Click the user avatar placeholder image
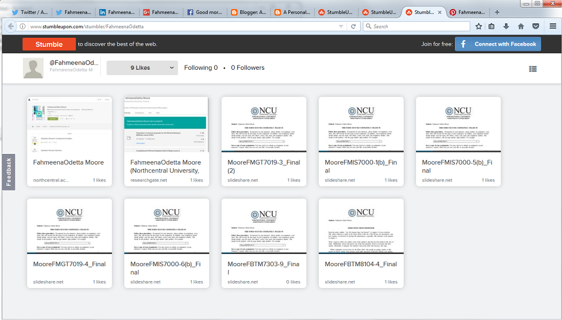Image resolution: width=562 pixels, height=320 pixels. [x=33, y=68]
